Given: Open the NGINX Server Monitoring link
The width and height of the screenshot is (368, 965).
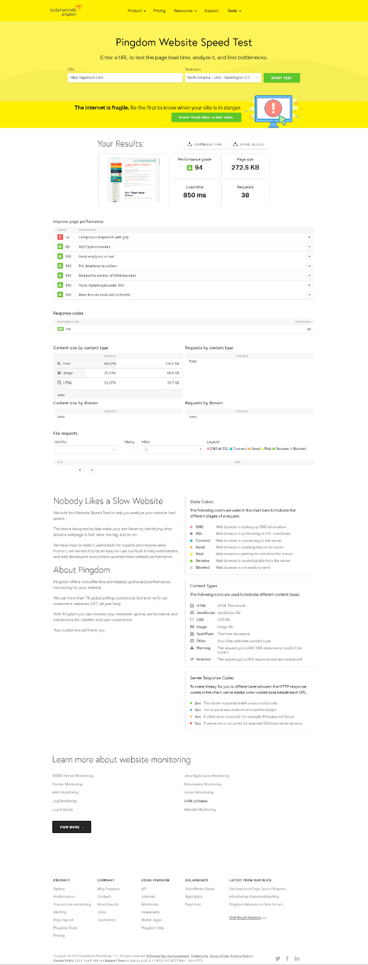Looking at the screenshot, I should coord(73,776).
